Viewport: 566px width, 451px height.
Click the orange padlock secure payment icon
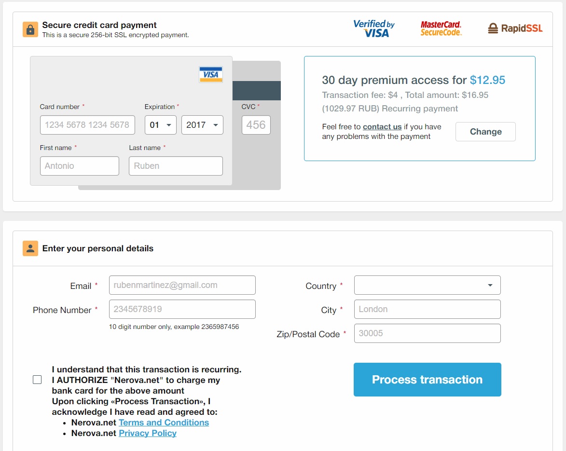(30, 29)
